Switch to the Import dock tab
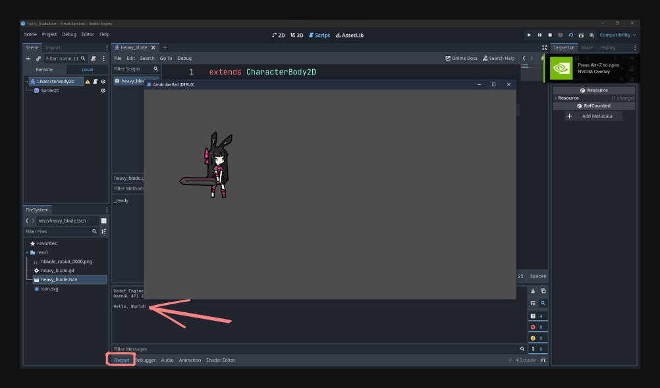 click(53, 47)
